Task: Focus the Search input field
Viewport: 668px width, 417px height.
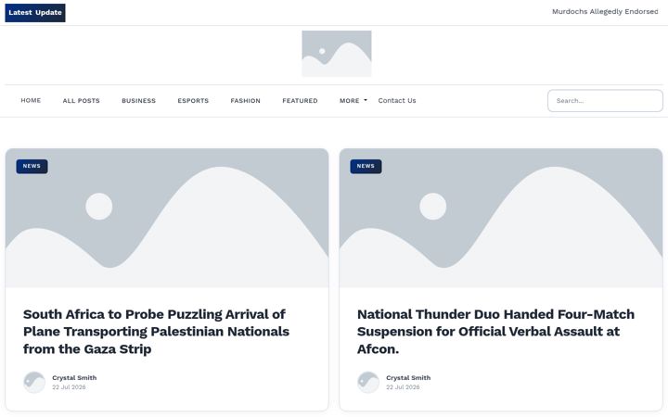Action: point(605,101)
